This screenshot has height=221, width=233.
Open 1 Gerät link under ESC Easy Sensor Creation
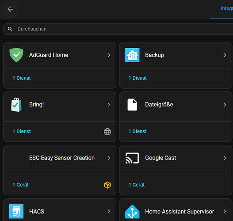pos(20,185)
